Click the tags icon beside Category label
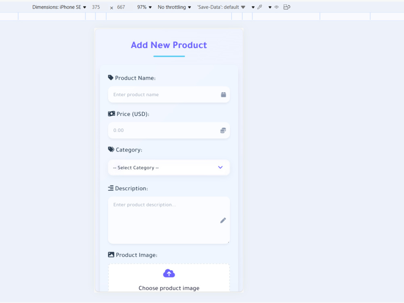Image resolution: width=404 pixels, height=303 pixels. pyautogui.click(x=111, y=149)
